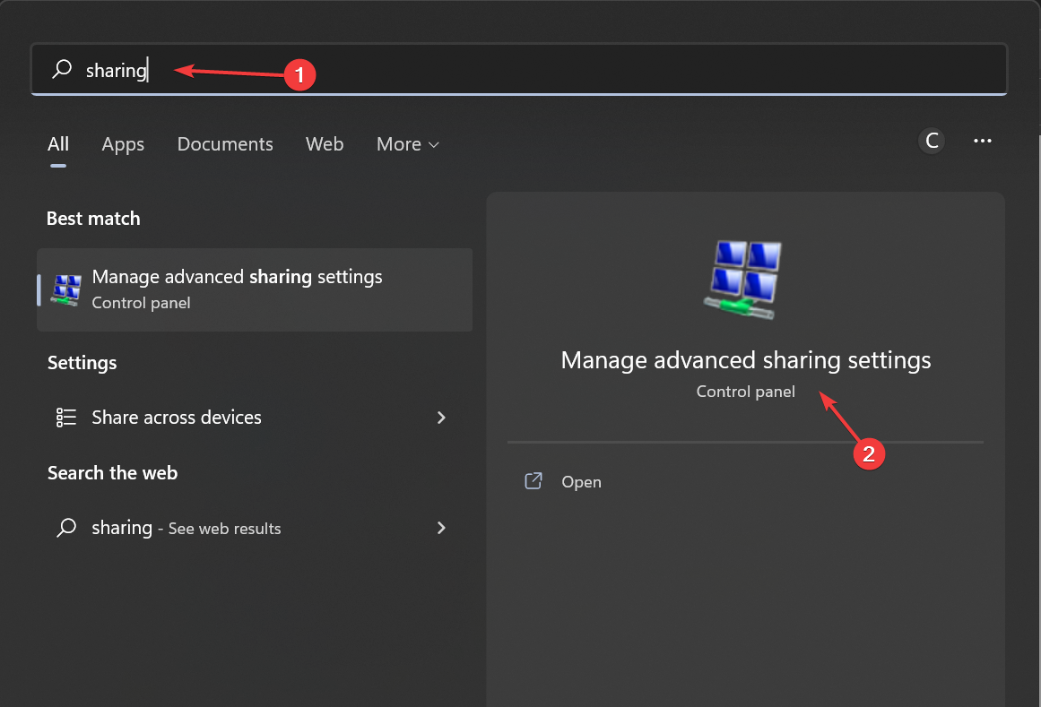Click the list icon beside Share across devices
The width and height of the screenshot is (1041, 707).
click(66, 418)
